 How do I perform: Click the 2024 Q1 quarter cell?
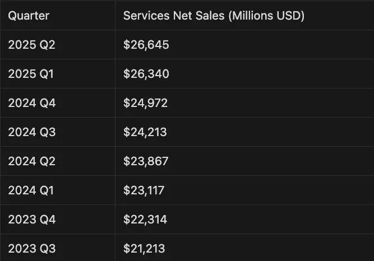click(x=31, y=190)
